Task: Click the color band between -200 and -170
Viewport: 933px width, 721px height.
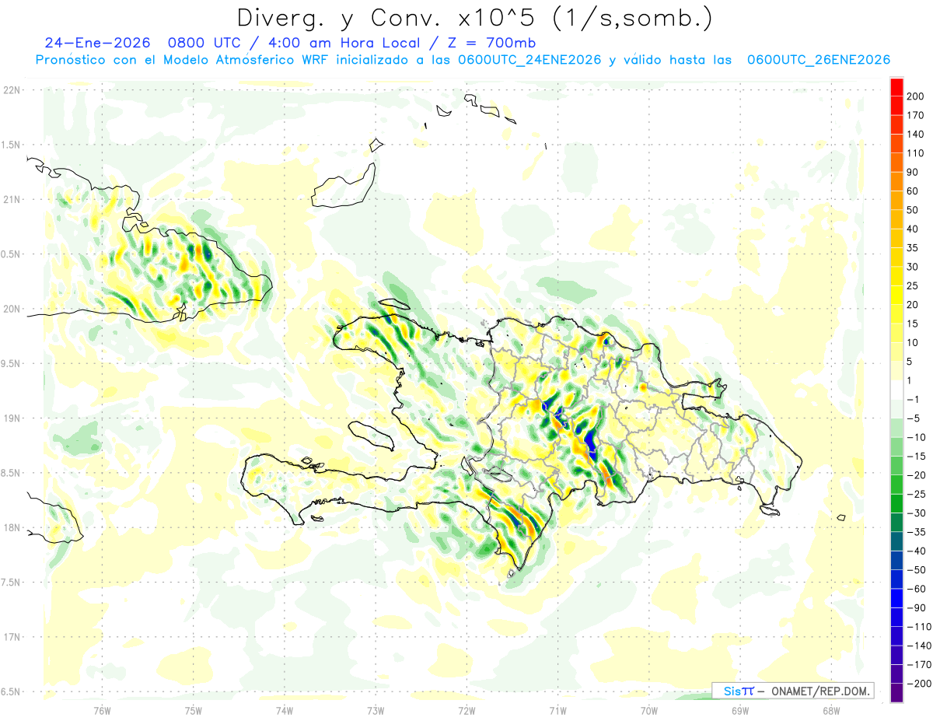Action: pos(896,674)
